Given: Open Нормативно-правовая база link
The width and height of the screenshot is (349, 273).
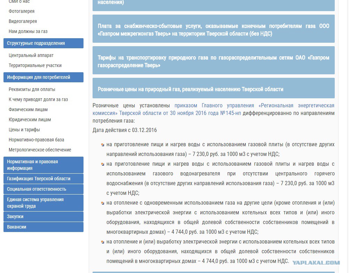Looking at the screenshot, I should point(36,140).
